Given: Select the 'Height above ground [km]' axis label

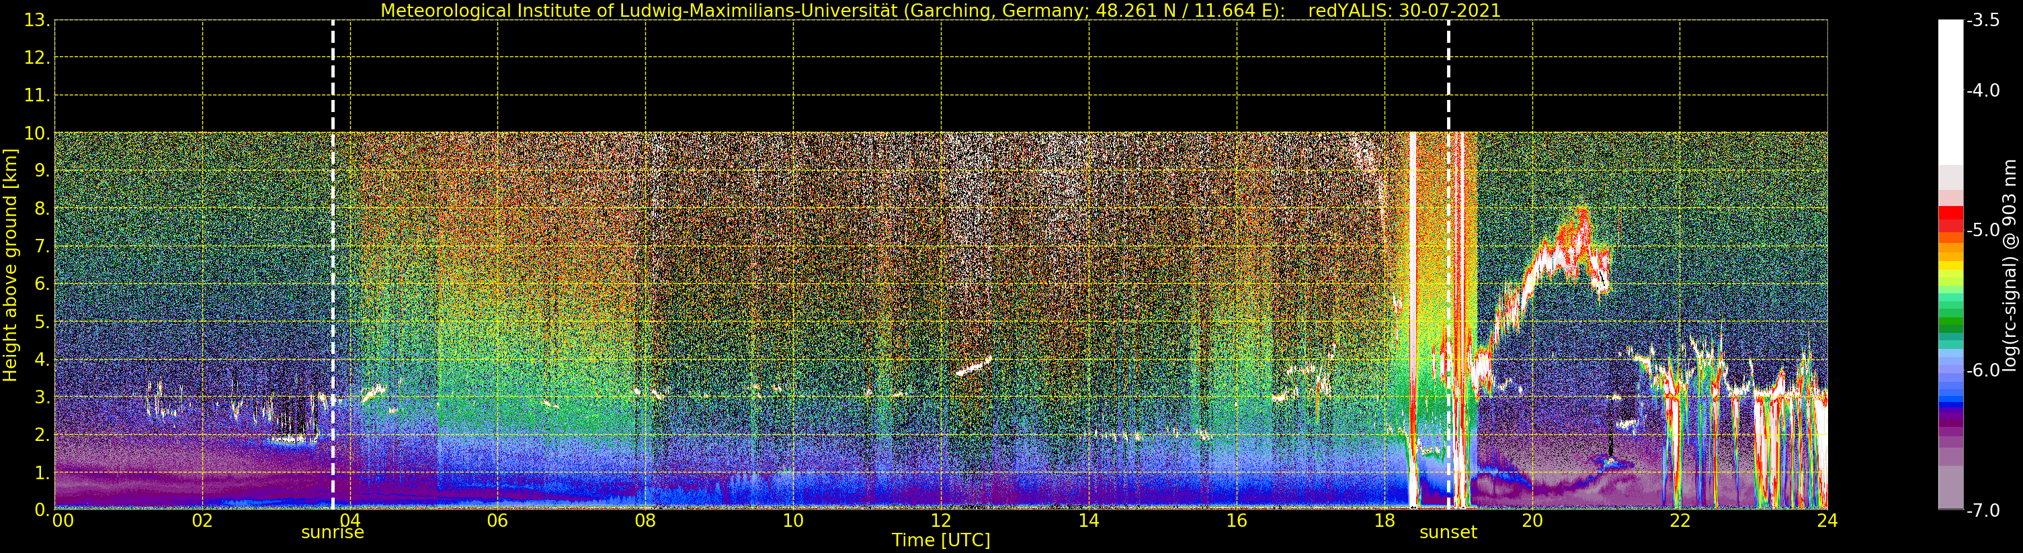Looking at the screenshot, I should [10, 265].
